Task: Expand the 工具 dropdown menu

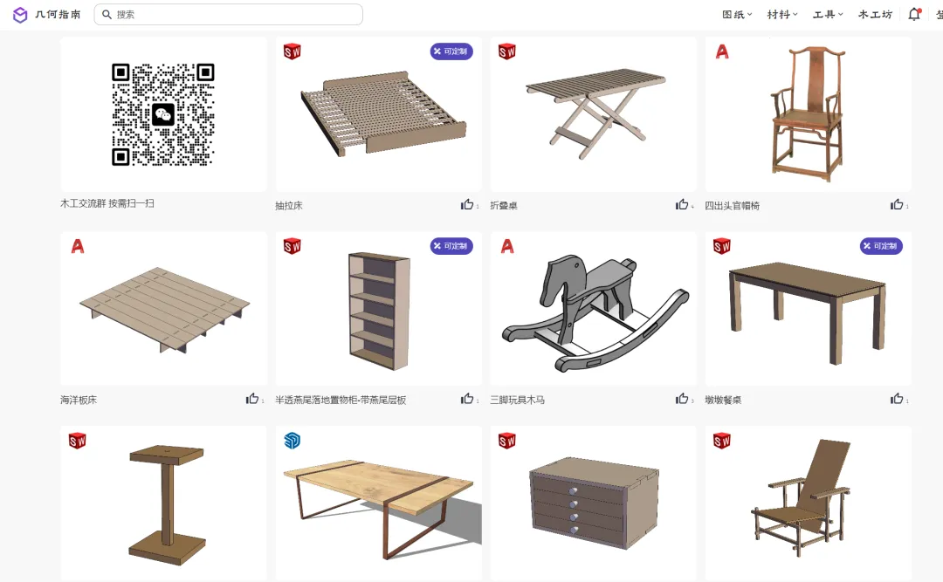Action: [828, 15]
